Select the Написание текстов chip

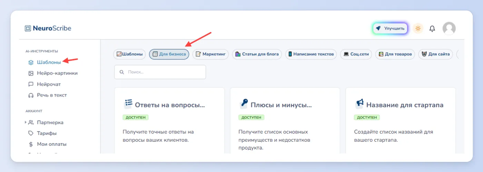tap(311, 54)
